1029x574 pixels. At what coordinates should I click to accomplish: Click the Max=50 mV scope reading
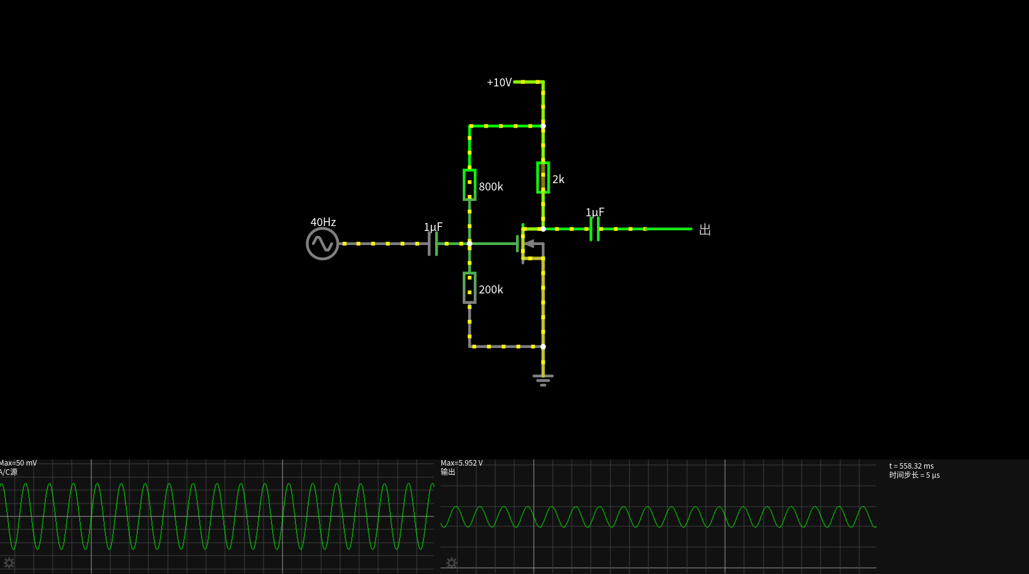(18, 463)
